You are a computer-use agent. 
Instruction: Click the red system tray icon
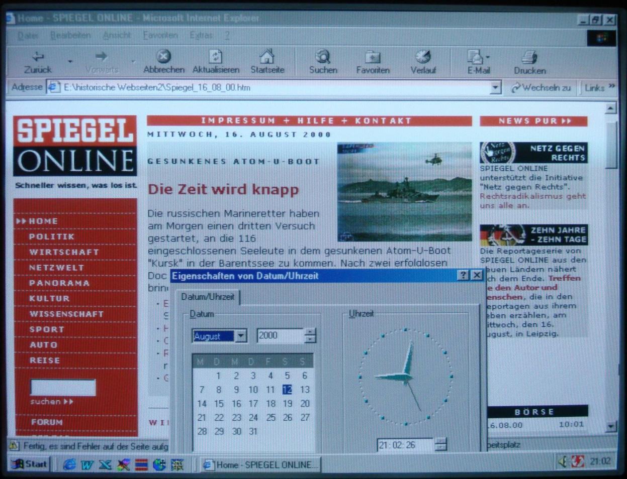(578, 461)
